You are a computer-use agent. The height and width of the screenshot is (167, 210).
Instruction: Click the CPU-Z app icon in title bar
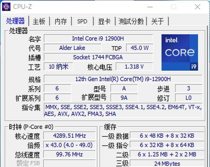(x=6, y=7)
